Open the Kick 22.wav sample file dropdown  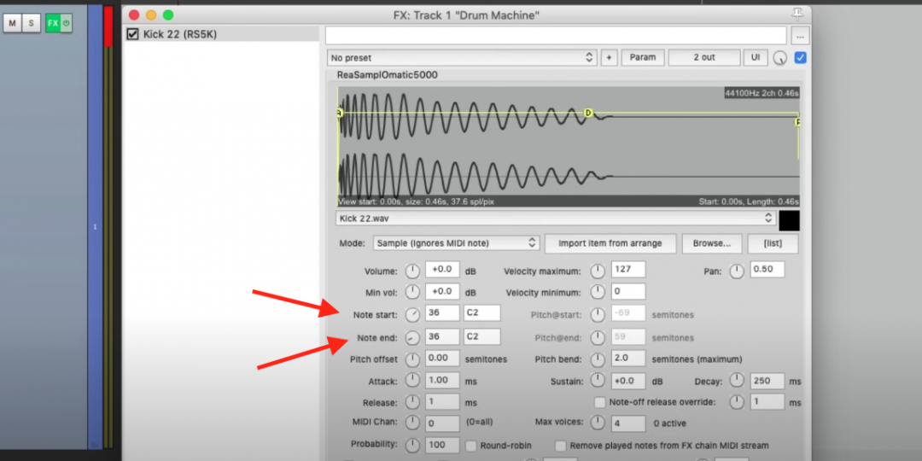point(555,219)
